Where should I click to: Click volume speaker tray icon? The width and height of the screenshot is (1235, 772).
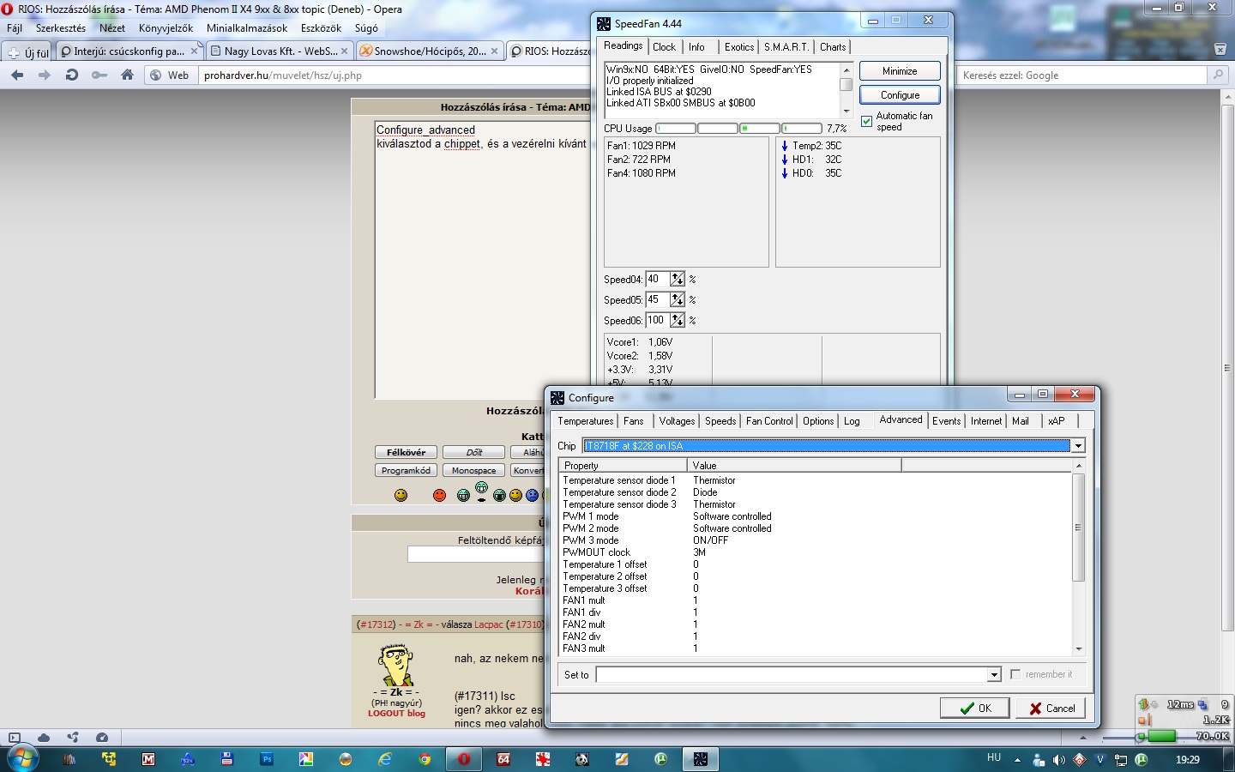(x=1059, y=760)
